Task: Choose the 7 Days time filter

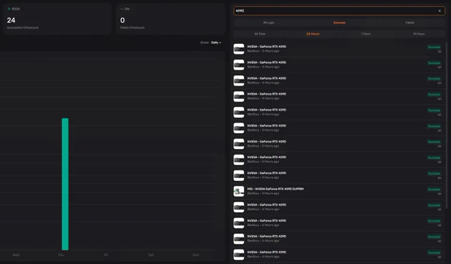Action: point(365,34)
